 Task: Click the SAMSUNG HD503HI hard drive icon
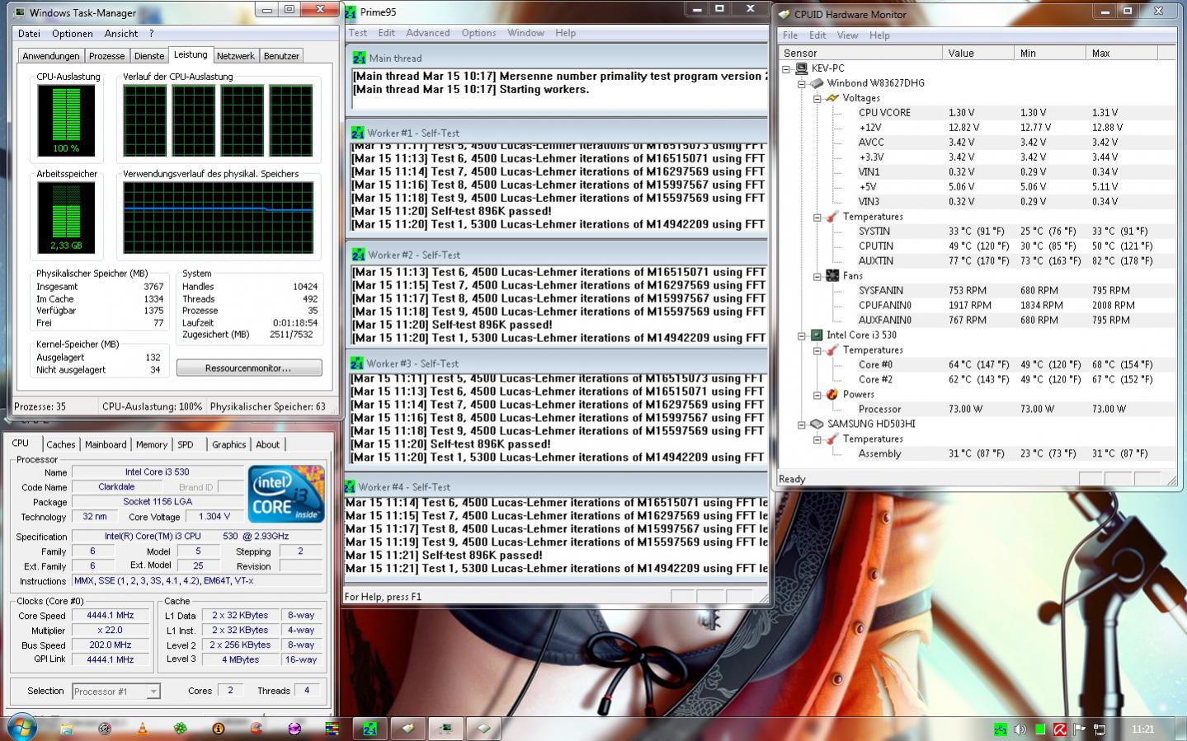coord(817,424)
